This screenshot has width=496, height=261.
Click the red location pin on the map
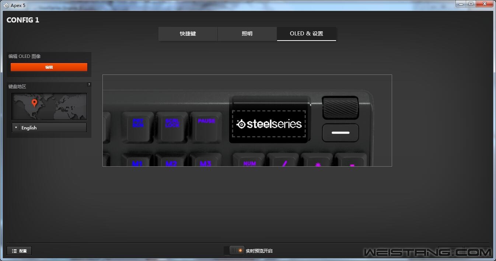tap(34, 103)
